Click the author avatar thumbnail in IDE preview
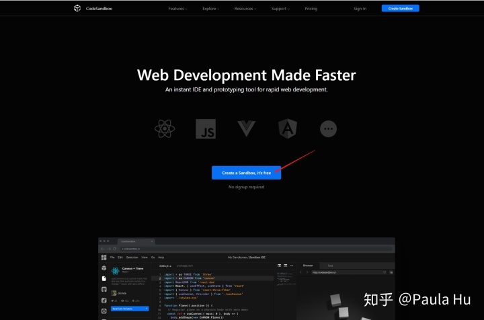 pos(114,293)
